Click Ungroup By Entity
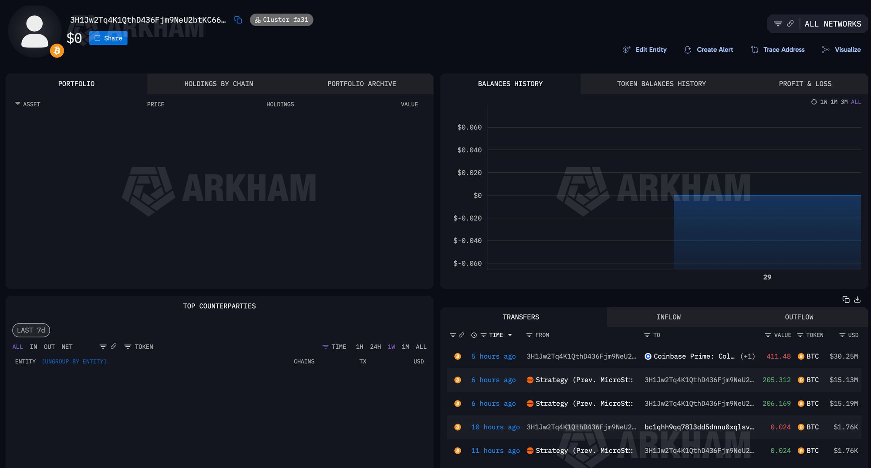The width and height of the screenshot is (871, 468). (74, 361)
